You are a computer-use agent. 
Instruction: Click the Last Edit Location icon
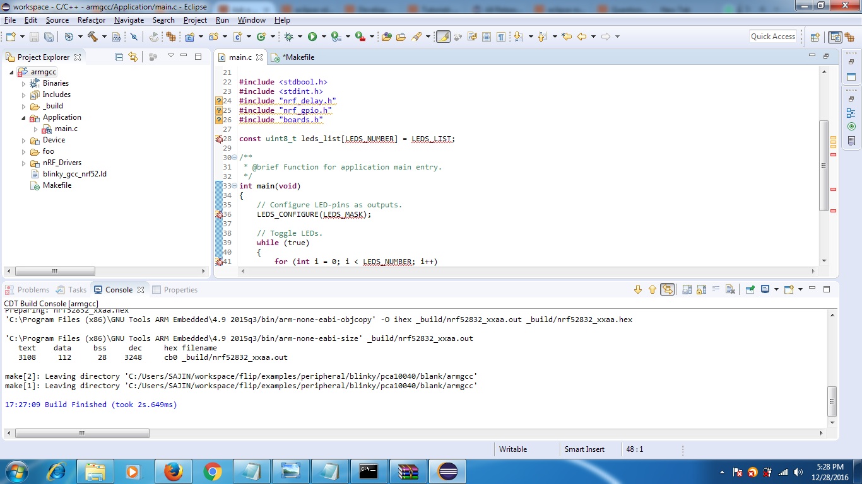(567, 37)
